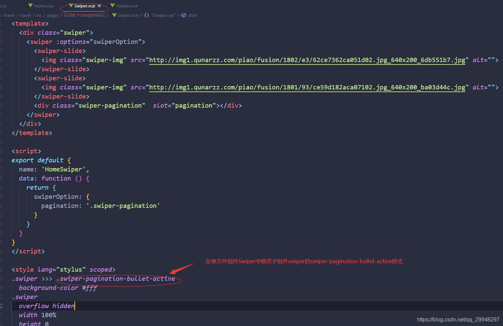Open the components breadcrumb folder

coord(93,15)
